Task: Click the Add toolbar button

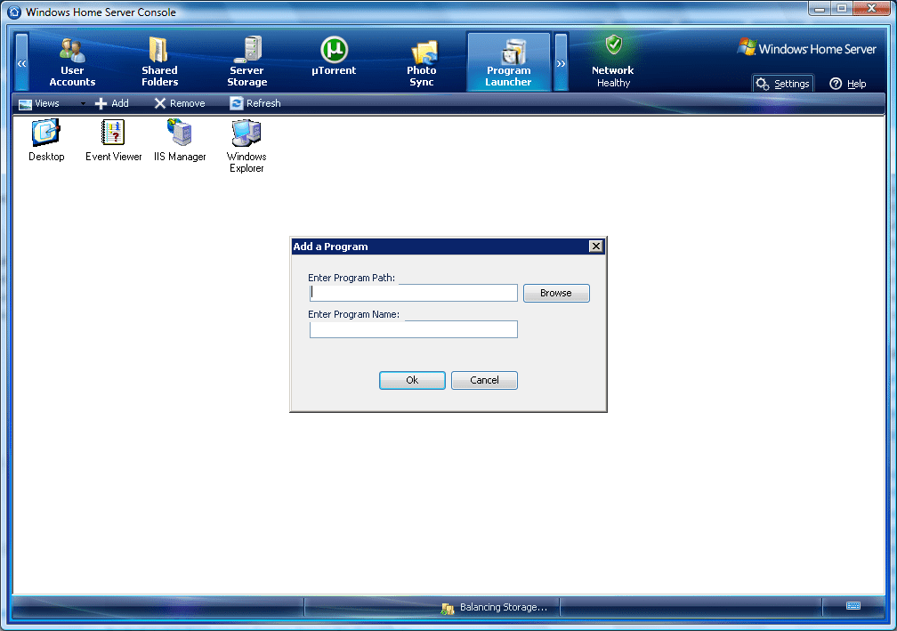Action: point(112,103)
